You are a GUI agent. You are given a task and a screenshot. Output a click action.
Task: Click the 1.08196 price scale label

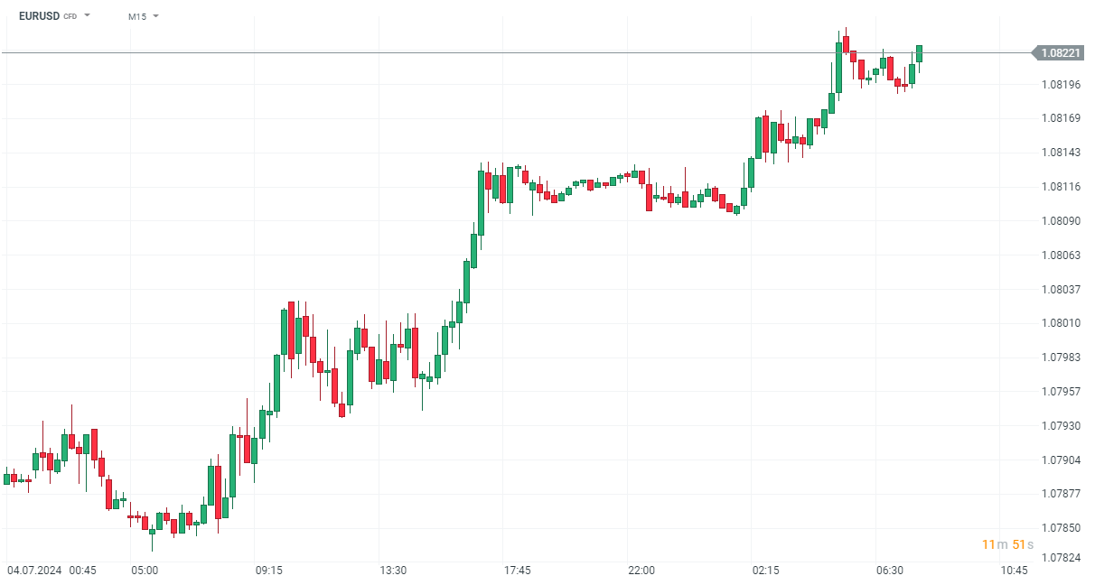[x=1060, y=85]
